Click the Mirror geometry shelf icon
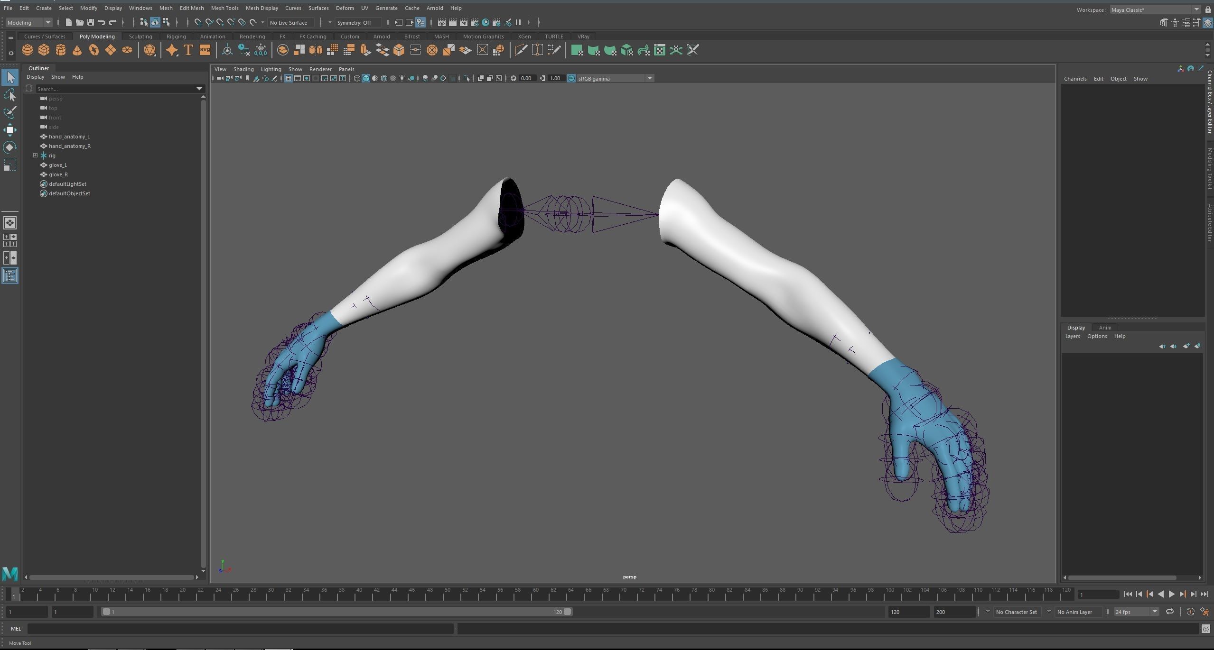1214x650 pixels. coord(316,50)
